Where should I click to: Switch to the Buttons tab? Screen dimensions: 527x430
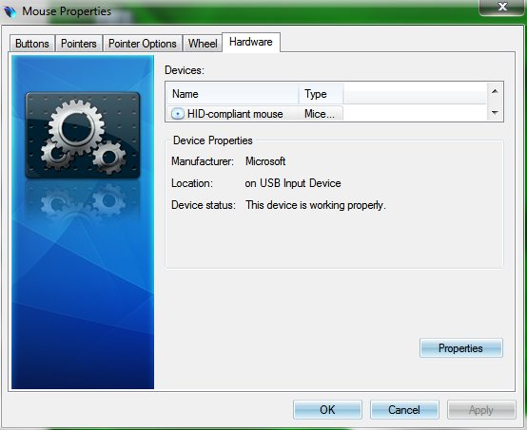coord(32,44)
